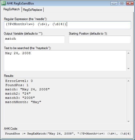Click the haystack scrollbar down arrow

pyautogui.click(x=128, y=69)
